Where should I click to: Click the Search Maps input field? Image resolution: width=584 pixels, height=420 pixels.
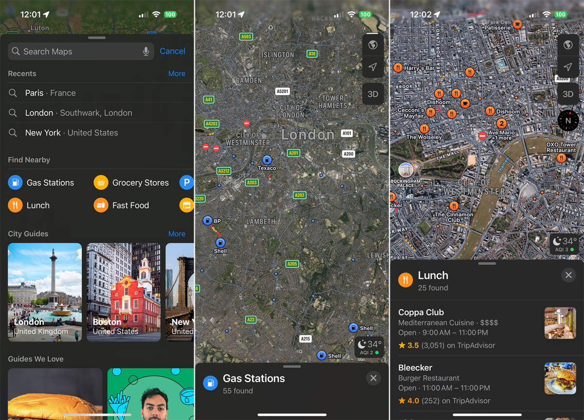point(81,51)
